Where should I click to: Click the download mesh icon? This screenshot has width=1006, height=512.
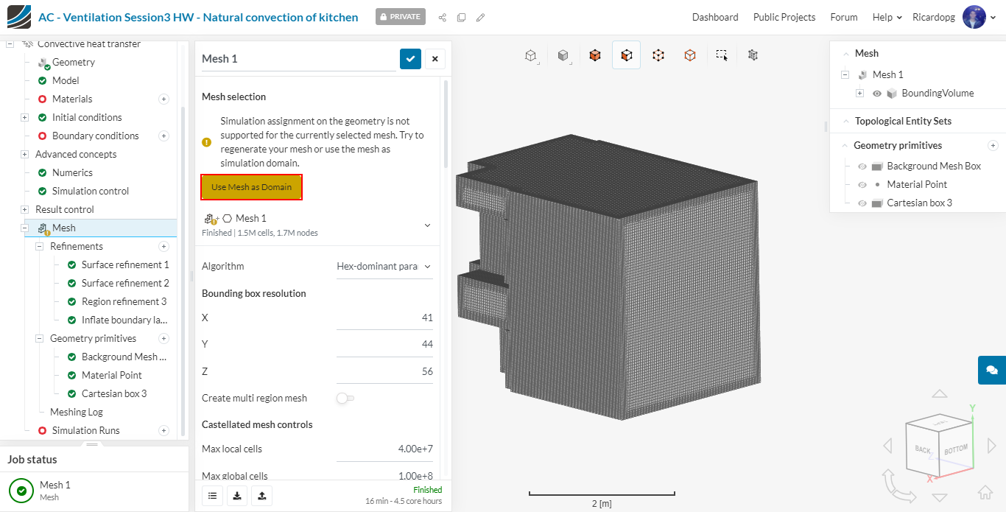click(x=237, y=496)
